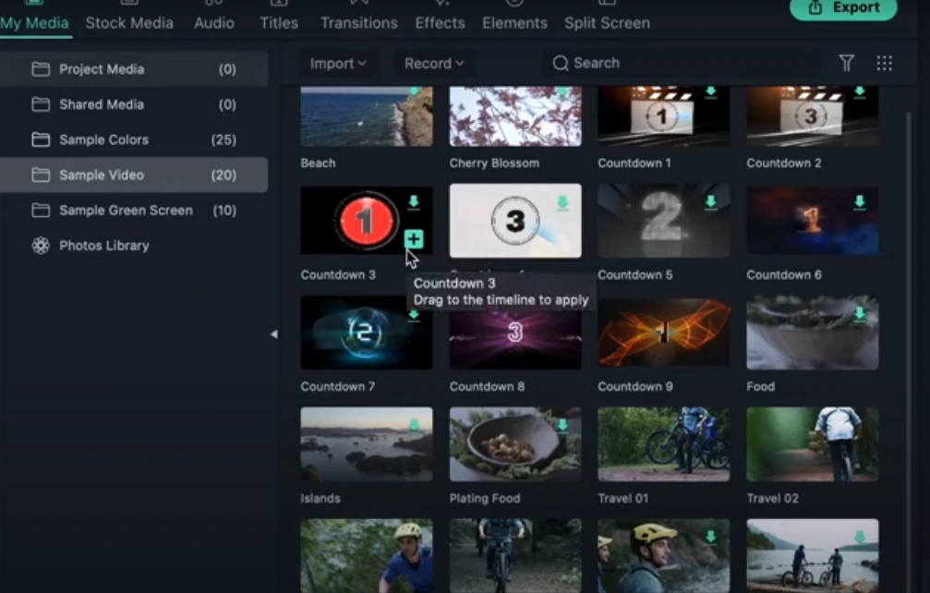This screenshot has width=930, height=593.
Task: Click download icon on Countdown 5
Action: [x=710, y=202]
